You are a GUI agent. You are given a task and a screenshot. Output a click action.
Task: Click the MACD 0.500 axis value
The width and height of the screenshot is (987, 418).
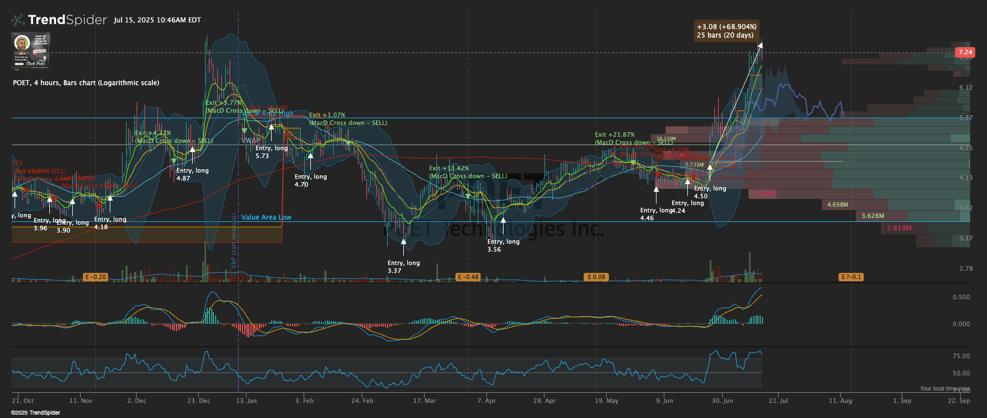(x=961, y=298)
